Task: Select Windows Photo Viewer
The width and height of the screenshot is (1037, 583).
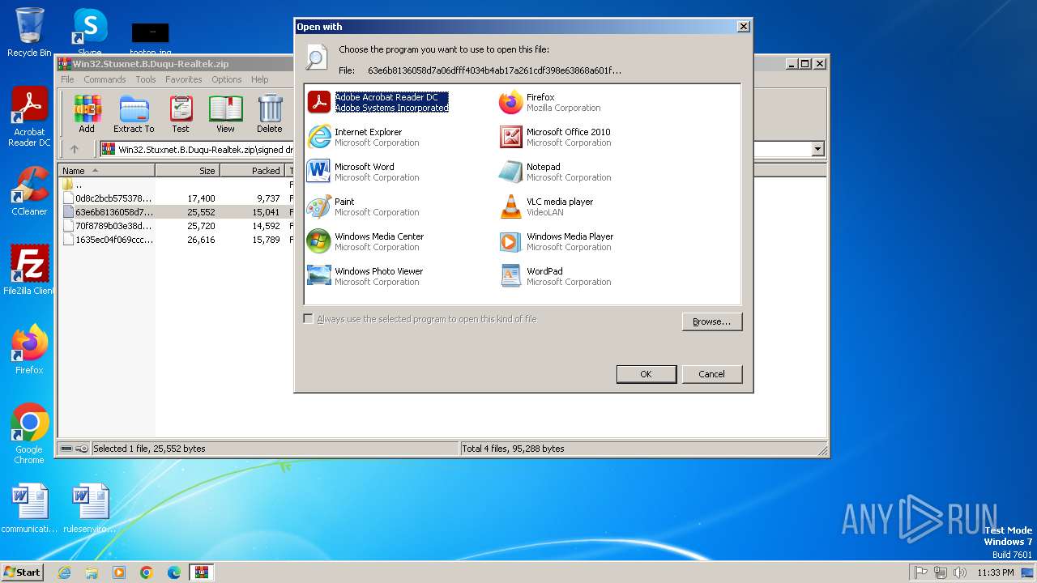Action: pos(365,276)
